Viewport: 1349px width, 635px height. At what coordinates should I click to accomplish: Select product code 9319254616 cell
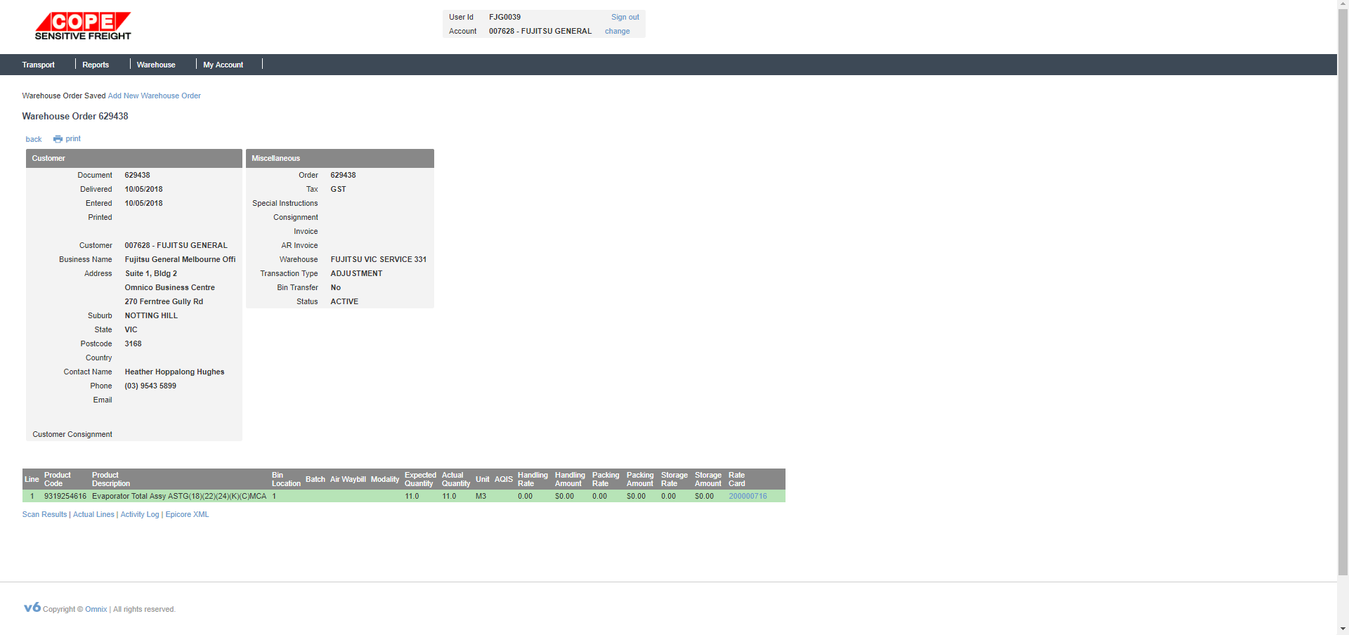point(65,496)
